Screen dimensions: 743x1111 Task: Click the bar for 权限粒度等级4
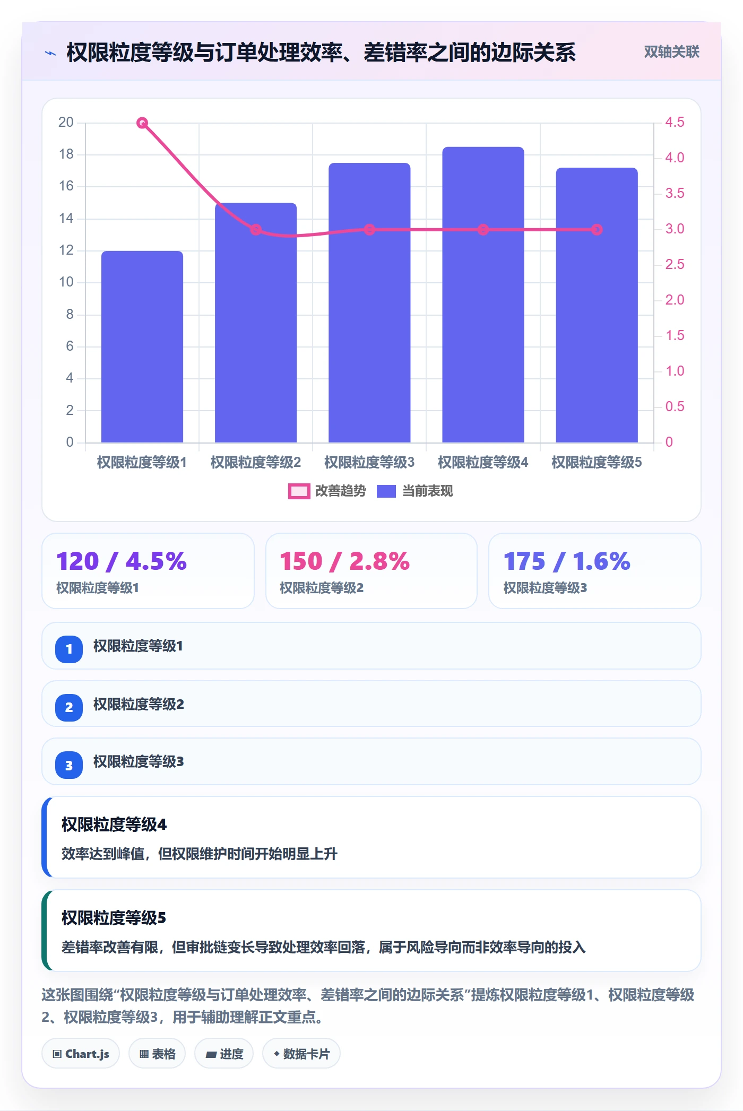point(483,294)
